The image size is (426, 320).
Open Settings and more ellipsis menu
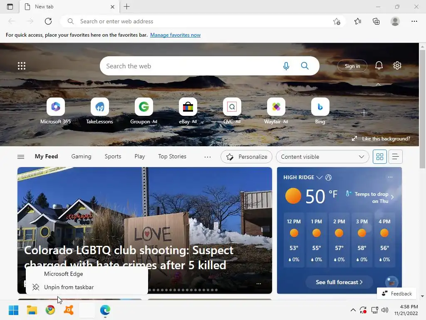point(414,21)
